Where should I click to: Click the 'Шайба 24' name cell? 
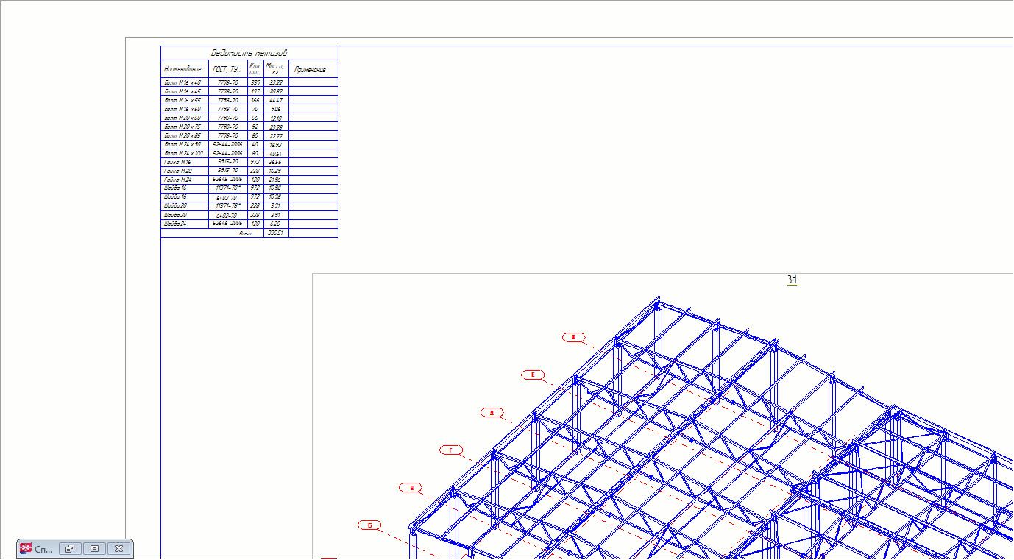coord(176,224)
